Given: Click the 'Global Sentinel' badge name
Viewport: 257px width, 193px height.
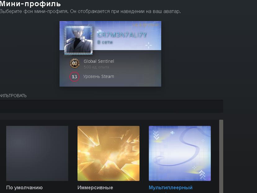Looking at the screenshot, I should (x=99, y=61).
